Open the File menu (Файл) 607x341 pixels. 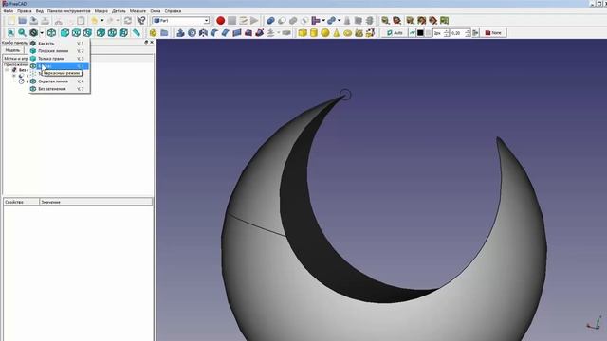point(9,11)
